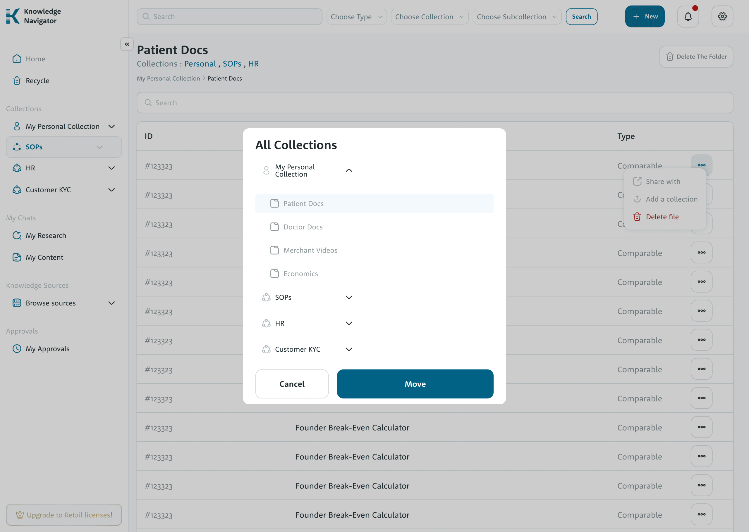The height and width of the screenshot is (532, 749).
Task: Click the Knowledge Navigator logo
Action: click(x=13, y=16)
